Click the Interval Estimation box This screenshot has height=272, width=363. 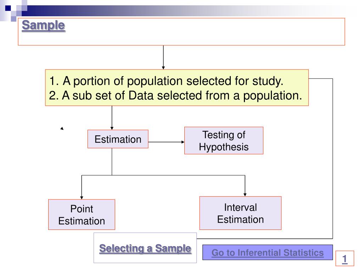pyautogui.click(x=240, y=213)
